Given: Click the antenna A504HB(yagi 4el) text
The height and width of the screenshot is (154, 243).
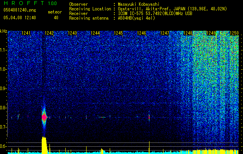Looking at the screenshot, I should 136,18.
